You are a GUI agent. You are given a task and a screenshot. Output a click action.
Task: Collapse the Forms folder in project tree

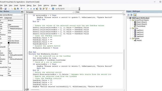click(x=131, y=28)
